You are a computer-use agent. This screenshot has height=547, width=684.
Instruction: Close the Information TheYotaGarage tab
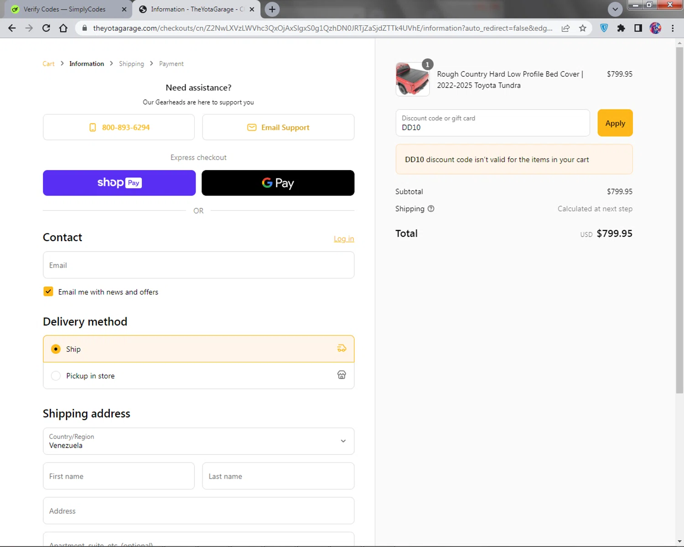coord(252,9)
